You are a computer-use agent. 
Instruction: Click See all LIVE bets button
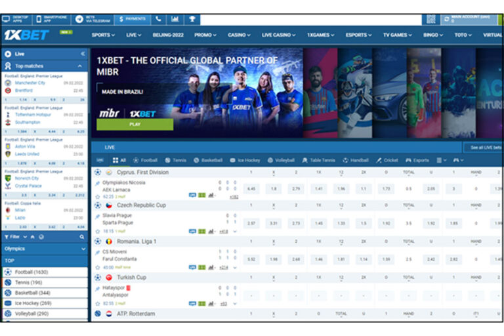click(x=484, y=148)
